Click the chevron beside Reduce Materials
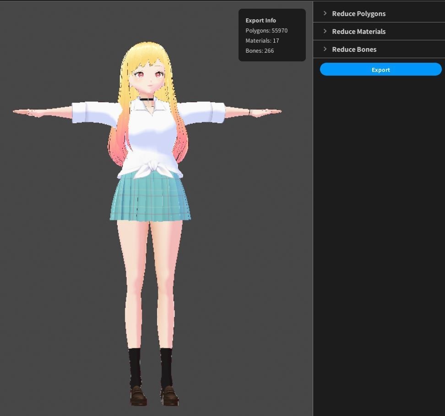 tap(325, 31)
